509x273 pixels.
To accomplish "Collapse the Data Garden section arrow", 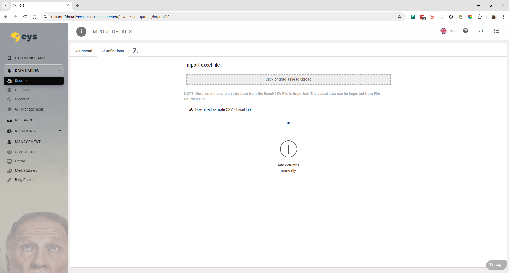I will pos(60,71).
